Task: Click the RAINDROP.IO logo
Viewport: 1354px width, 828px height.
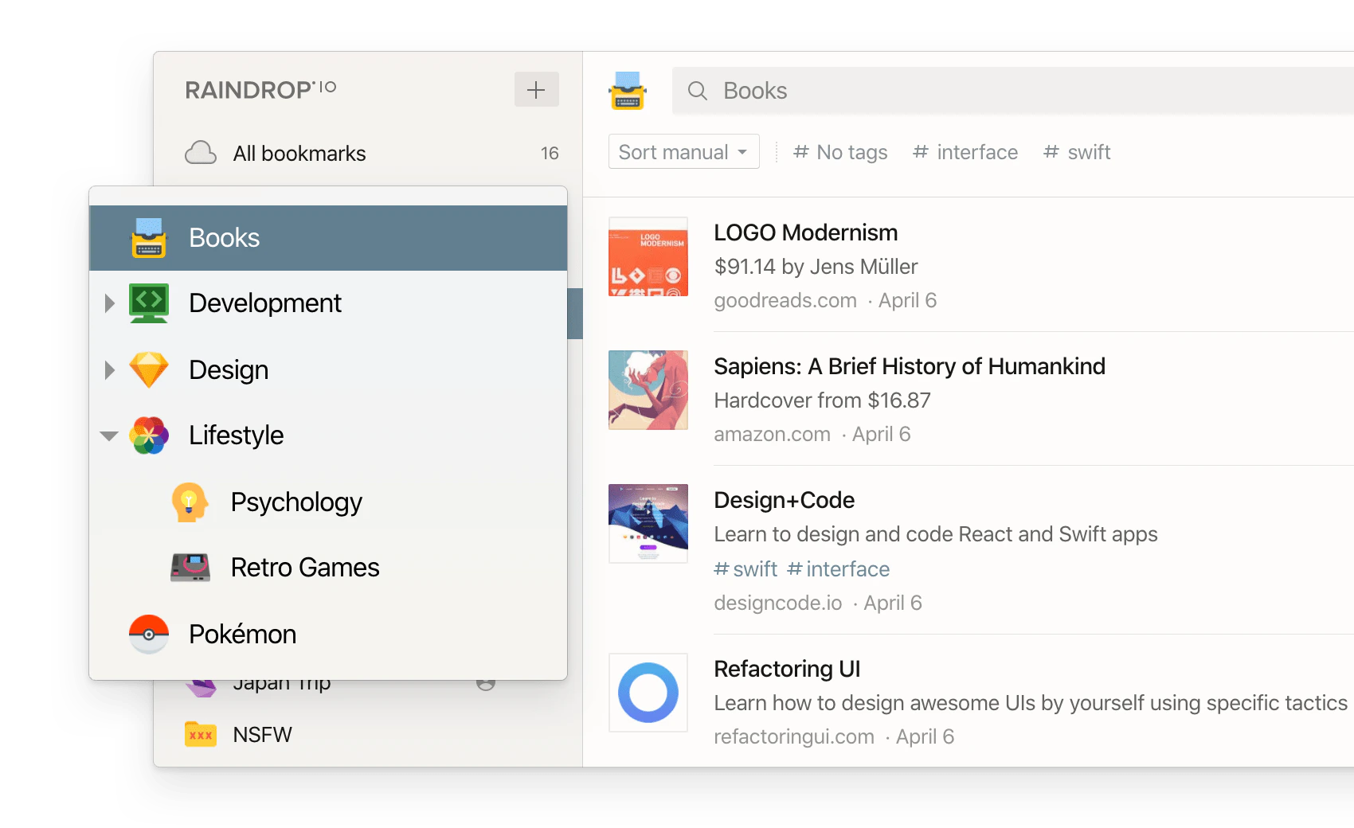Action: [260, 89]
